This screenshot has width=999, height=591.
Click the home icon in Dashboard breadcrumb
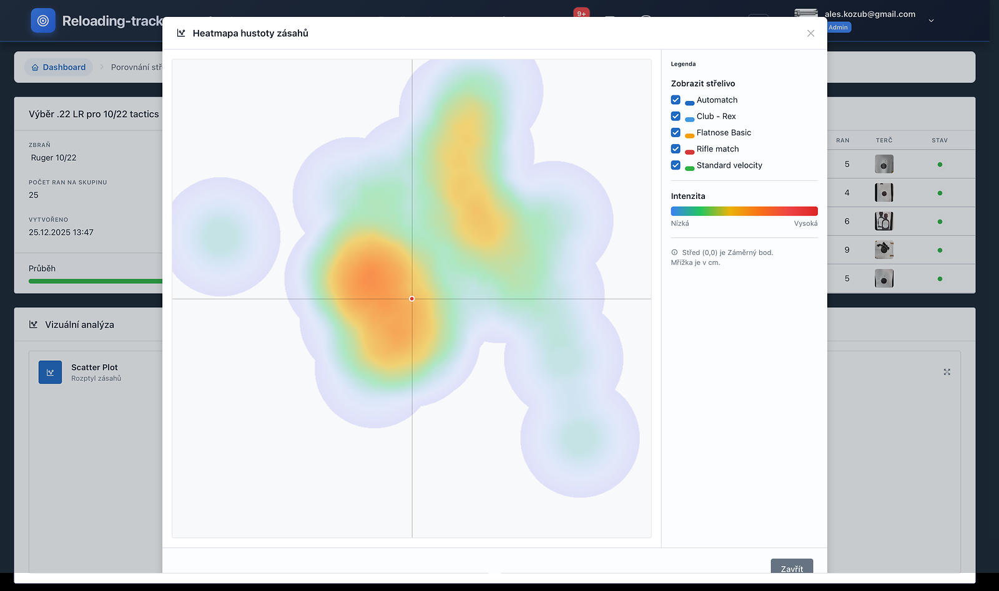coord(35,67)
